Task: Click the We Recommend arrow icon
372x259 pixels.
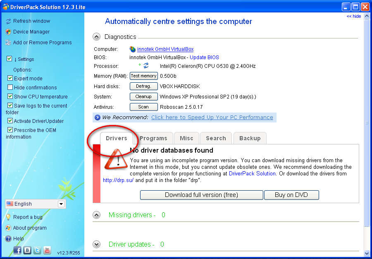Action: [97, 118]
